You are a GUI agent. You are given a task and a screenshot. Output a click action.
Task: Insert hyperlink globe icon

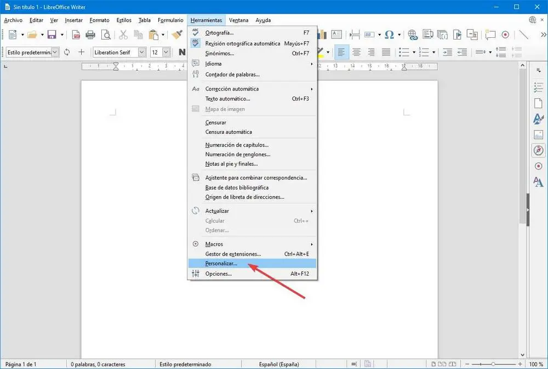tap(413, 35)
